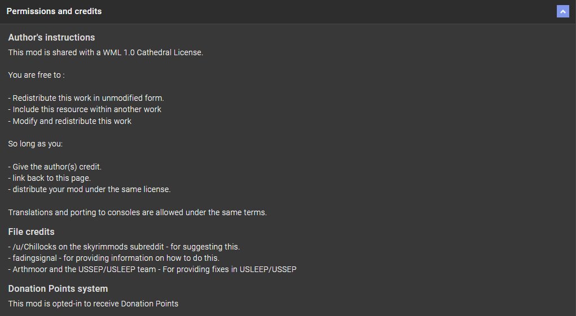The width and height of the screenshot is (576, 316).
Task: Click the opted-in to receive Donation Points text
Action: (93, 304)
